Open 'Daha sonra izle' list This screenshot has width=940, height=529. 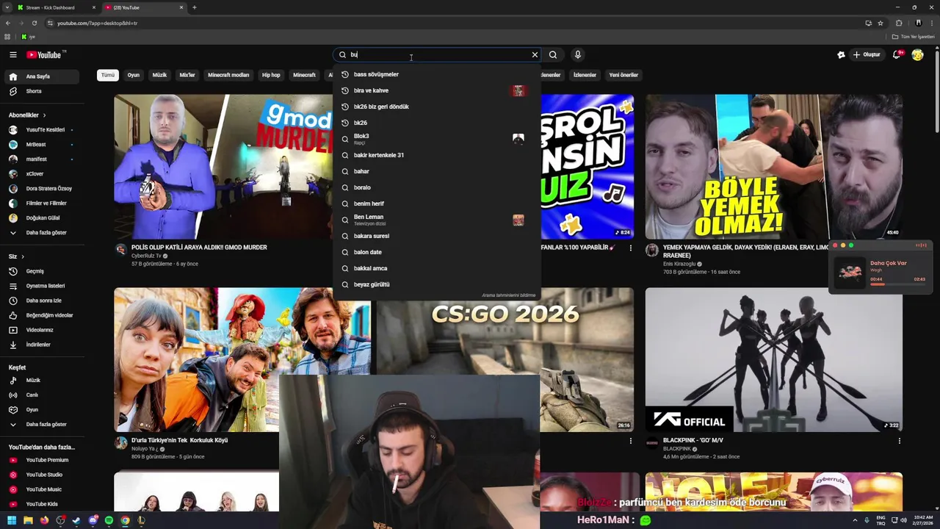point(41,301)
